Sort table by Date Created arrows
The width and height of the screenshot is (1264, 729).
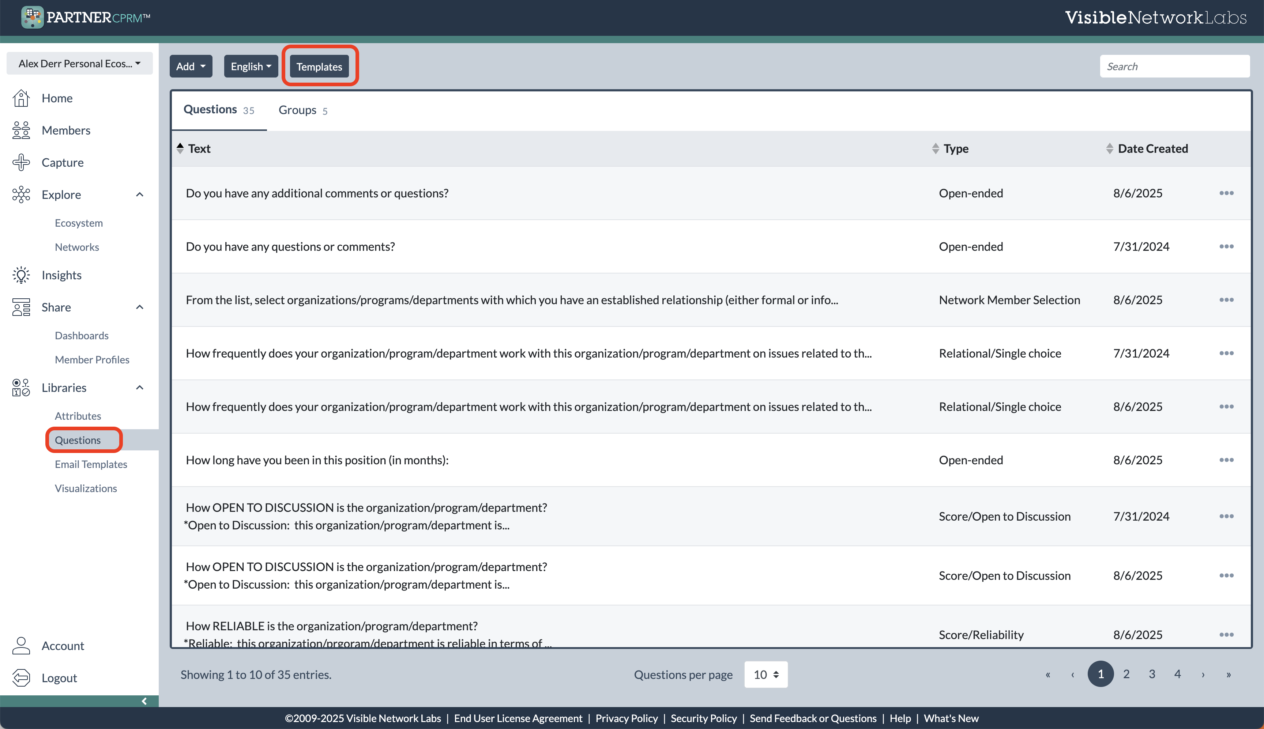click(1109, 148)
